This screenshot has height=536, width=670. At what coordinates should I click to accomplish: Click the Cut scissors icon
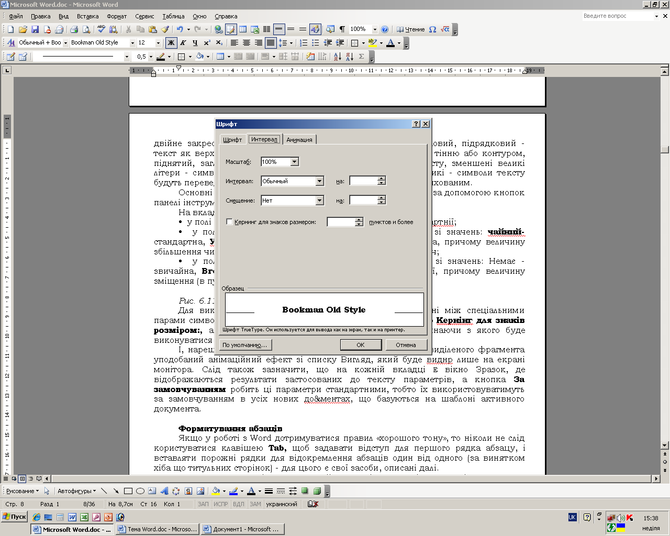(x=128, y=29)
